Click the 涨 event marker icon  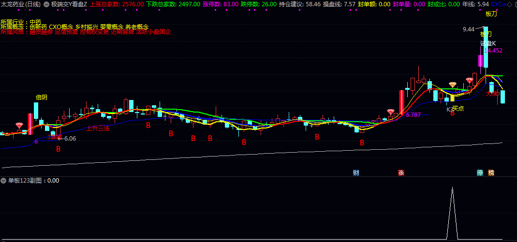[401, 172]
